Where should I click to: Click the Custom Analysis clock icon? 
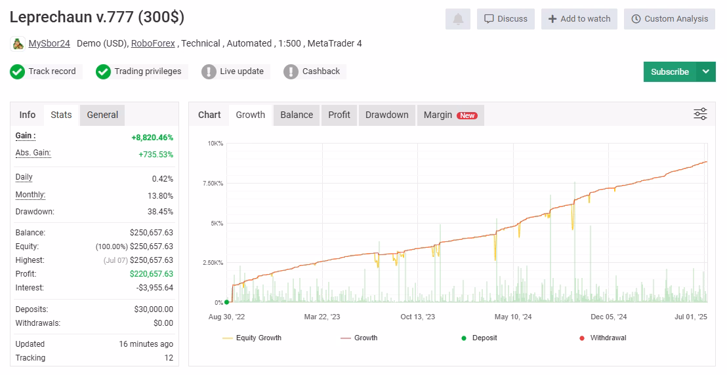(636, 19)
